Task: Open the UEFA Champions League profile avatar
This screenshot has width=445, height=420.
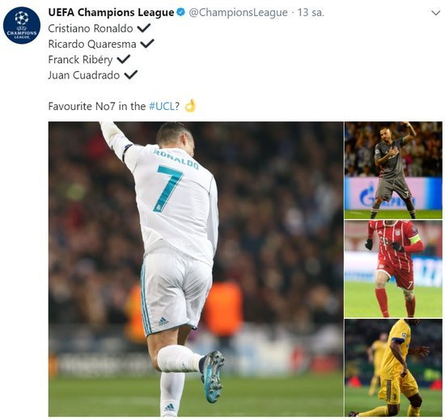Action: tap(22, 25)
